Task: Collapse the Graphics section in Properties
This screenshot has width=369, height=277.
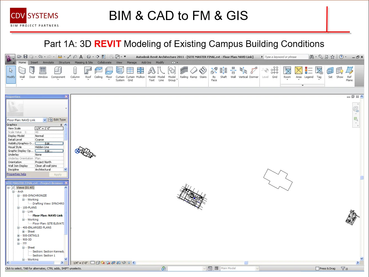Action: 61,125
